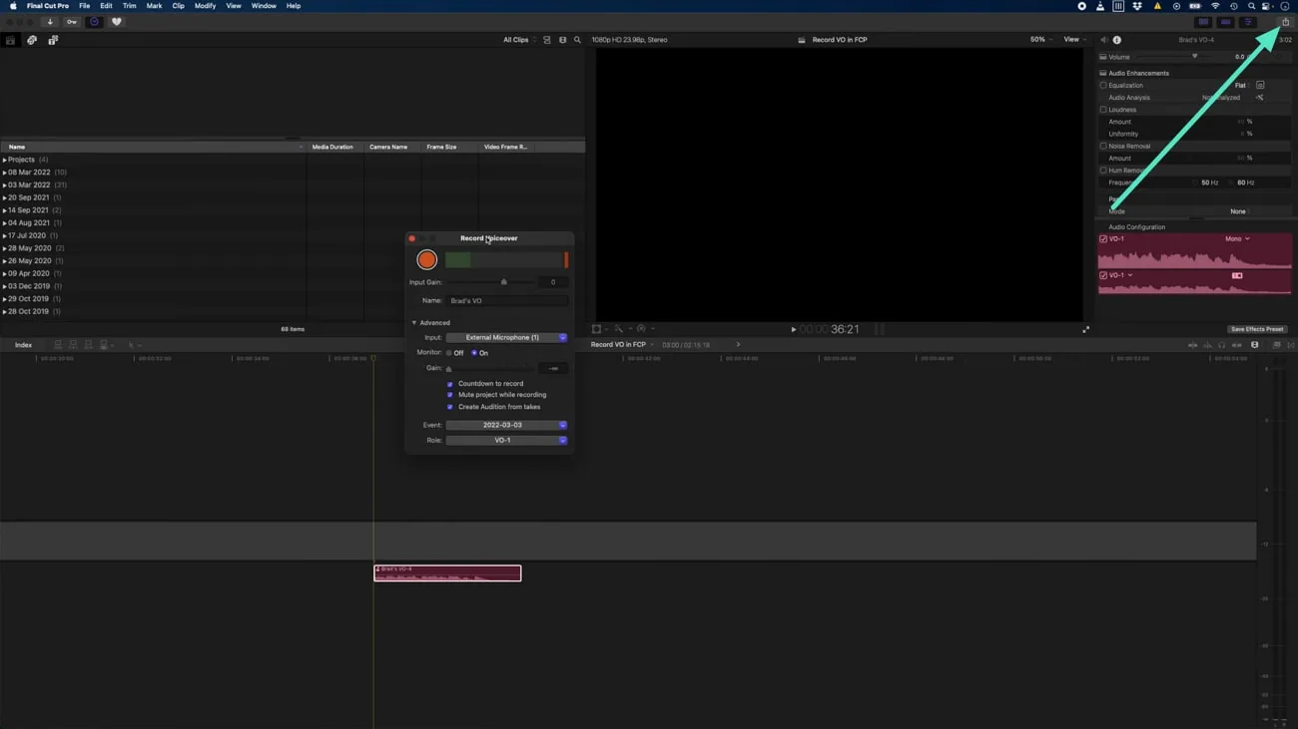
Task: Open the viewer View options dropdown
Action: coord(1073,40)
